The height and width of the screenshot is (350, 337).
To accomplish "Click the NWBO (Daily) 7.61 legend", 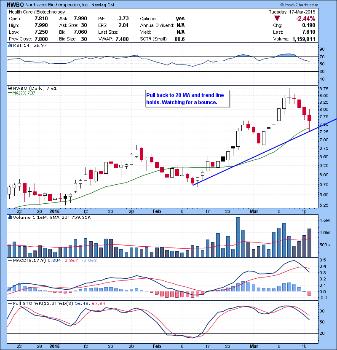I will (35, 88).
